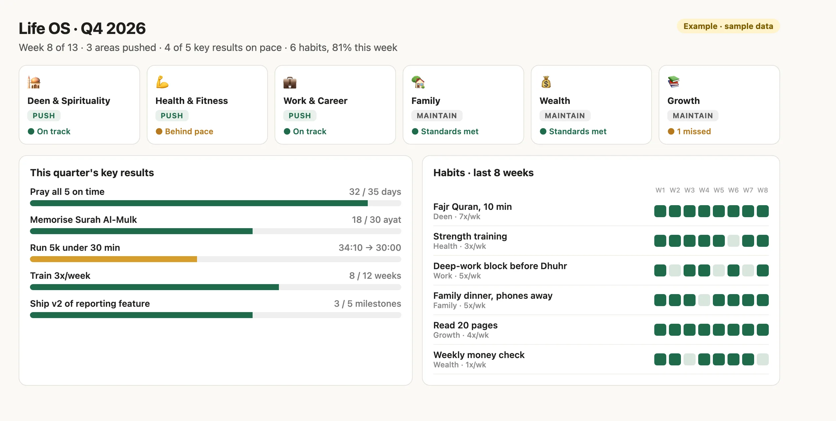The image size is (836, 421).
Task: Click the '1 missed' status on Growth card
Action: tap(689, 132)
